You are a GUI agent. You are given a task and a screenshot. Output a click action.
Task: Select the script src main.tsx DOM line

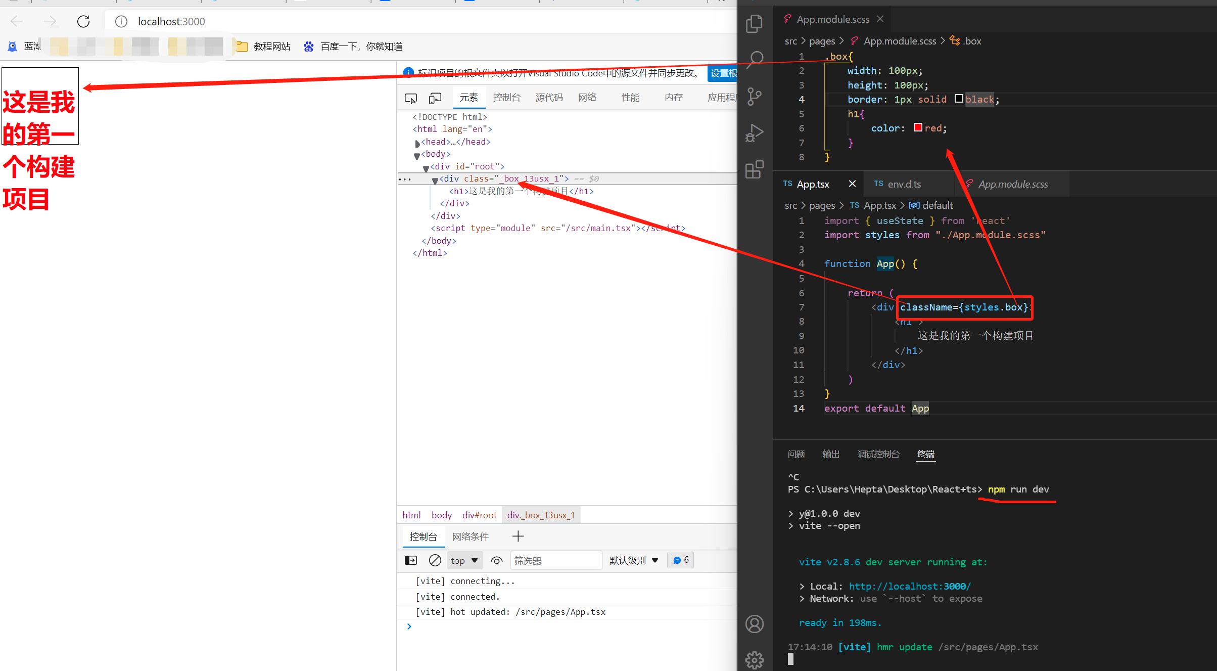point(558,228)
